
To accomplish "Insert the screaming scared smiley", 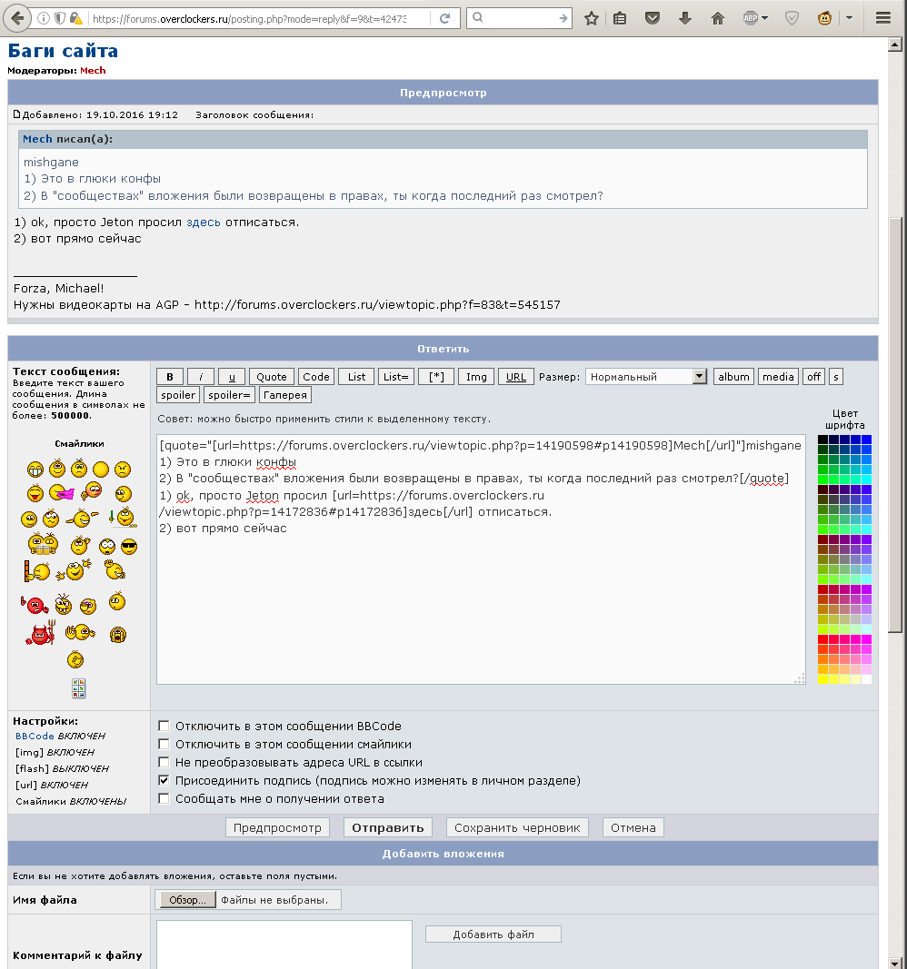I will coord(117,635).
